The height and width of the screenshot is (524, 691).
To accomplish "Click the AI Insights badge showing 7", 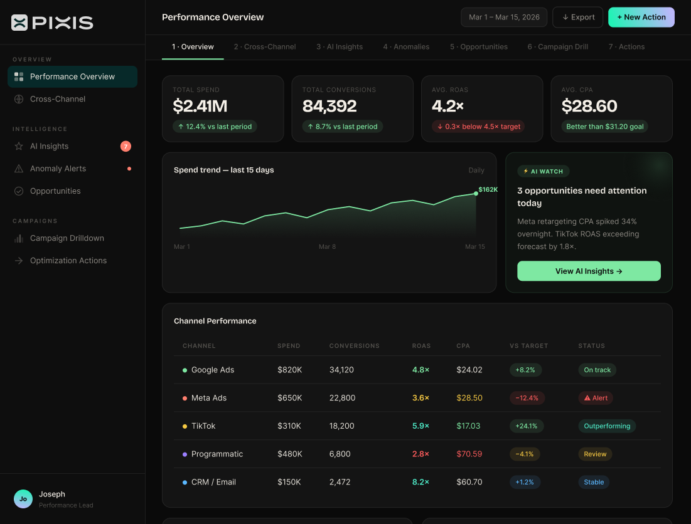I will (x=126, y=146).
